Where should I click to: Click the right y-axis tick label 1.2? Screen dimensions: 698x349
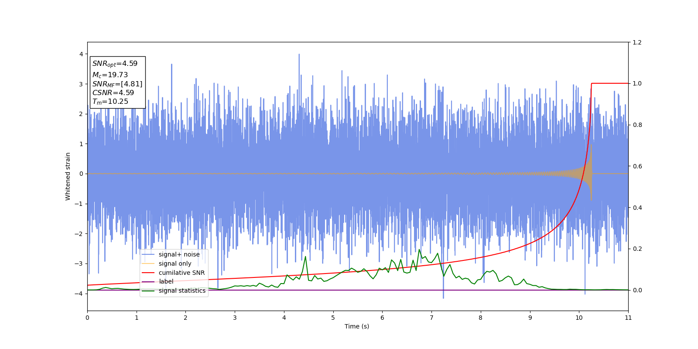(x=637, y=42)
